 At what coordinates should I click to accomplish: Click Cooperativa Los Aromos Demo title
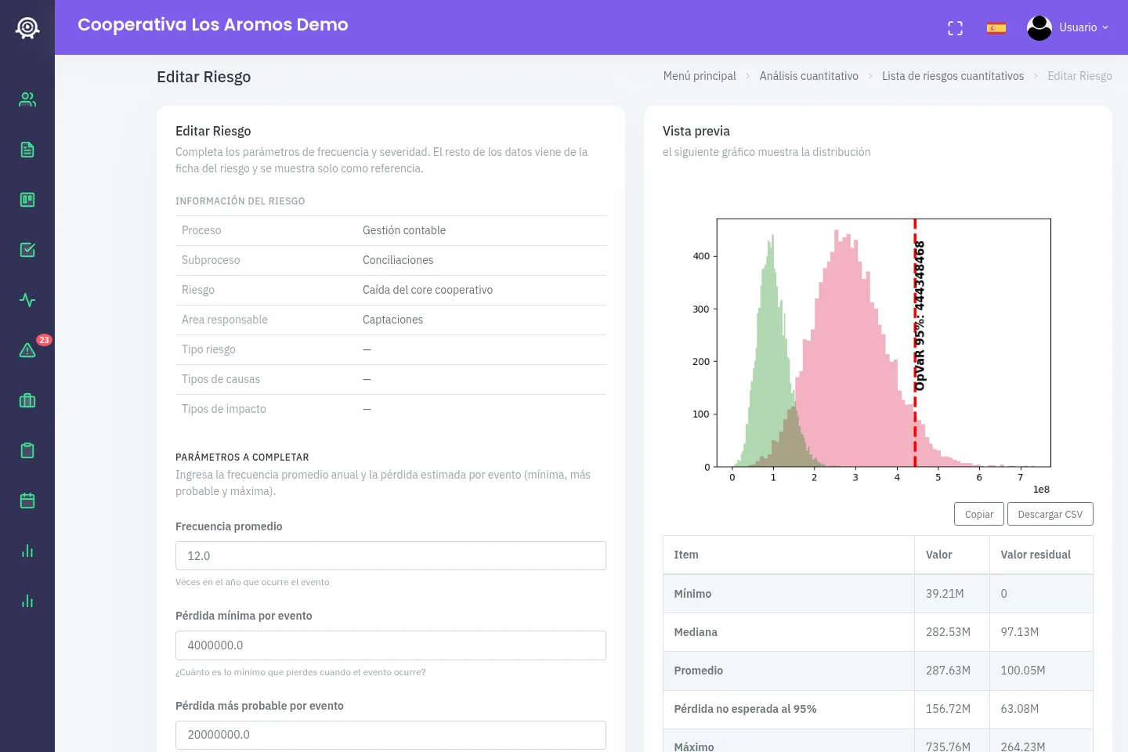(213, 25)
